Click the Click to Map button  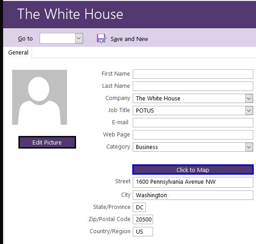193,170
